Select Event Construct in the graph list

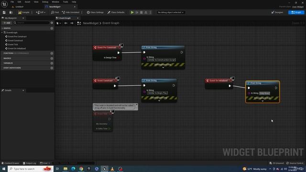point(15,41)
